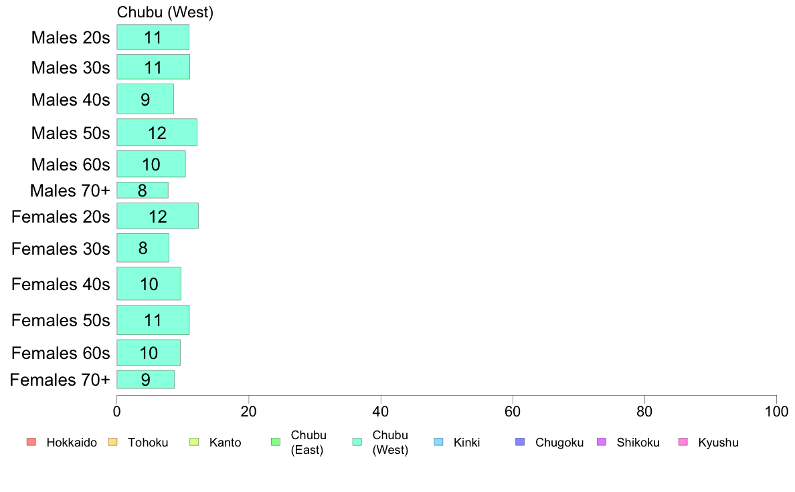Click the Females 30s category label
This screenshot has height=492, width=795.
(x=60, y=248)
